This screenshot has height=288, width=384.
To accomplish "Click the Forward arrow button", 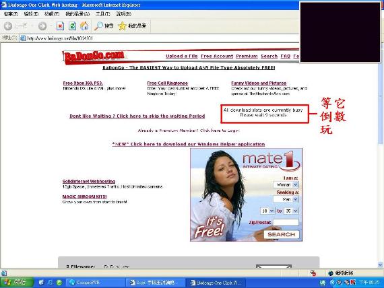I will point(42,26).
